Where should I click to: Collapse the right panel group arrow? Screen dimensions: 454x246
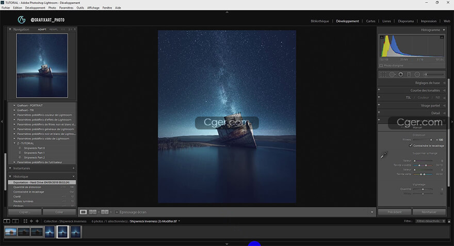point(452,122)
